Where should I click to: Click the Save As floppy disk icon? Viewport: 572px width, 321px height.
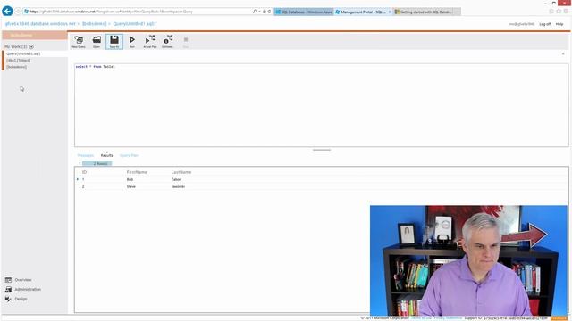[114, 42]
